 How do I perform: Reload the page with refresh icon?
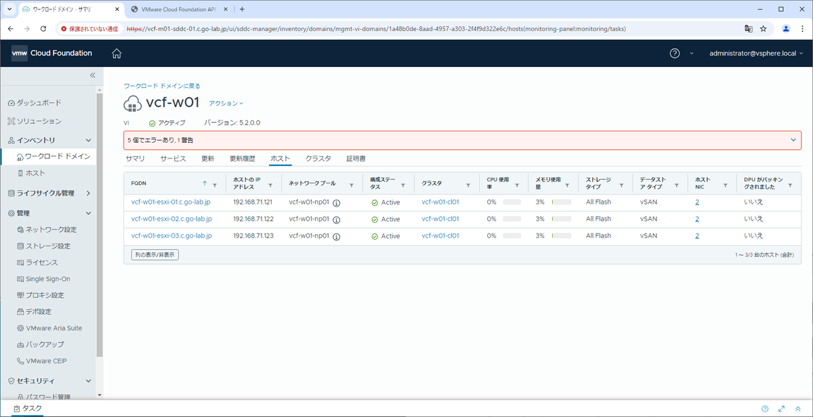tap(43, 29)
